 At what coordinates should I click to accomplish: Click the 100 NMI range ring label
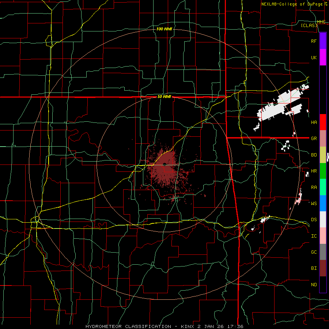(164, 29)
